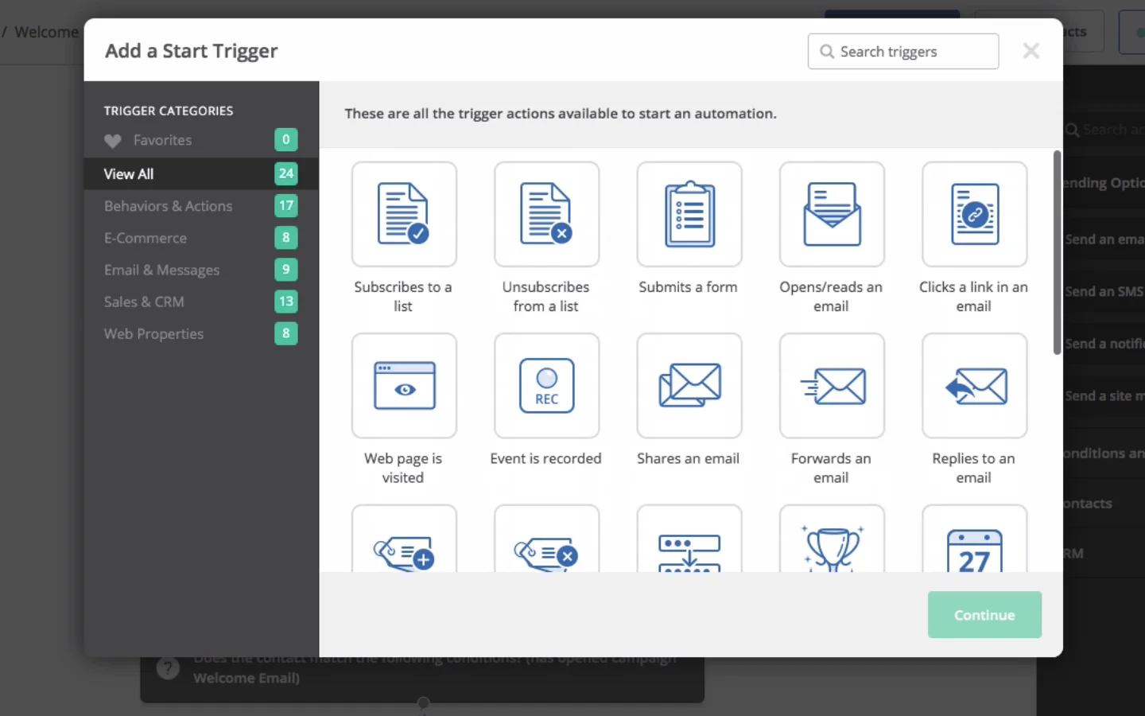Click the Sales & CRM count badge '13'
Screen dimensions: 1145x716
[286, 302]
